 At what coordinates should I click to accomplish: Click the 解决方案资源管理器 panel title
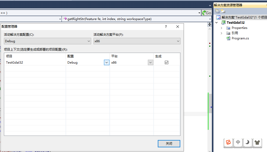228,5
